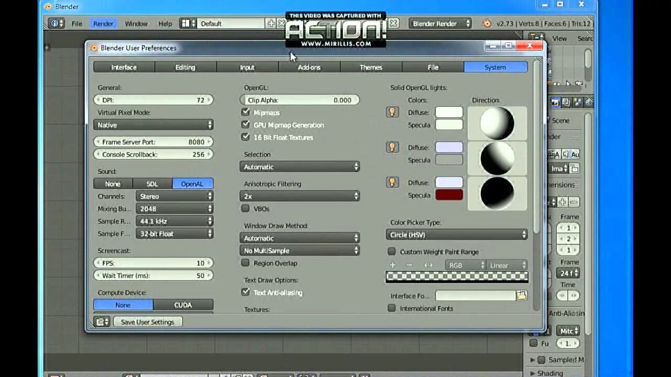Disable the Mipmaps checkbox
The width and height of the screenshot is (671, 377).
[x=245, y=112]
